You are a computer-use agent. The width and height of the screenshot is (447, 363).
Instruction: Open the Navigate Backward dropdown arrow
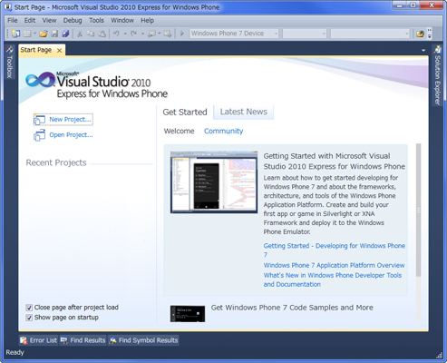point(160,34)
